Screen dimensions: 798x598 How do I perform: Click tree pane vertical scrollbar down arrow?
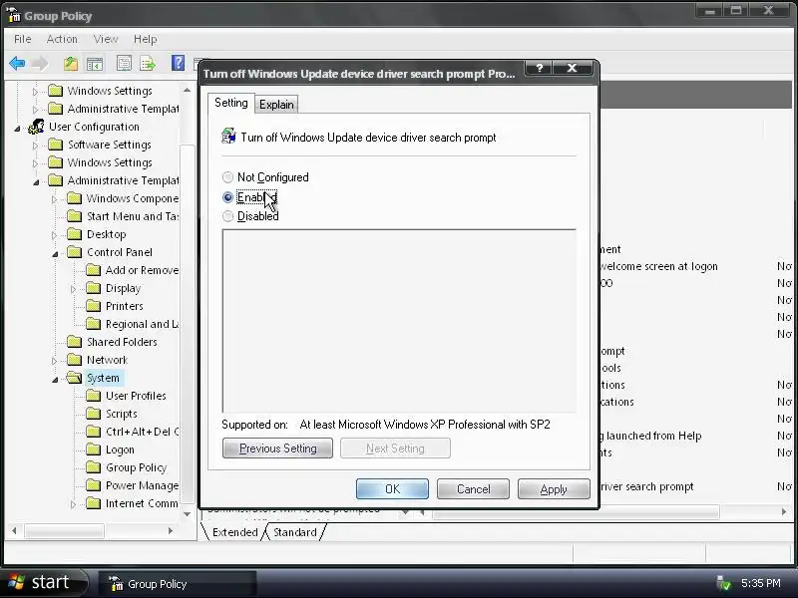point(187,514)
